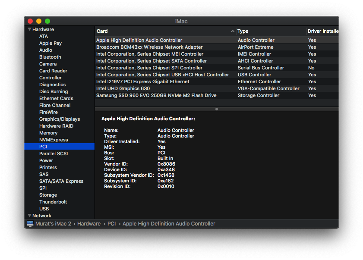Open the Bluetooth category
Viewport: 363px width, 260px height.
[x=50, y=57]
